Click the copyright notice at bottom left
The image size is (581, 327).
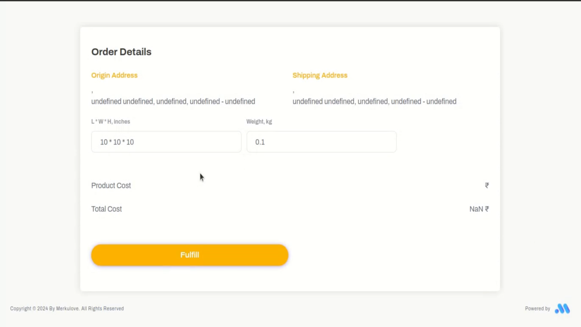(67, 308)
